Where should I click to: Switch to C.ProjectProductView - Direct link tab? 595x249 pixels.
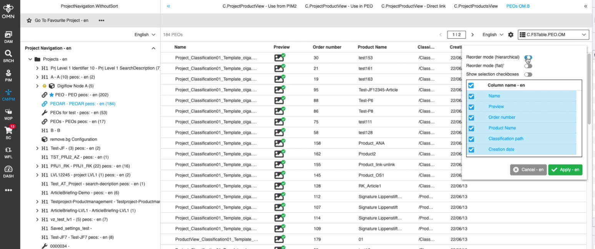[414, 6]
